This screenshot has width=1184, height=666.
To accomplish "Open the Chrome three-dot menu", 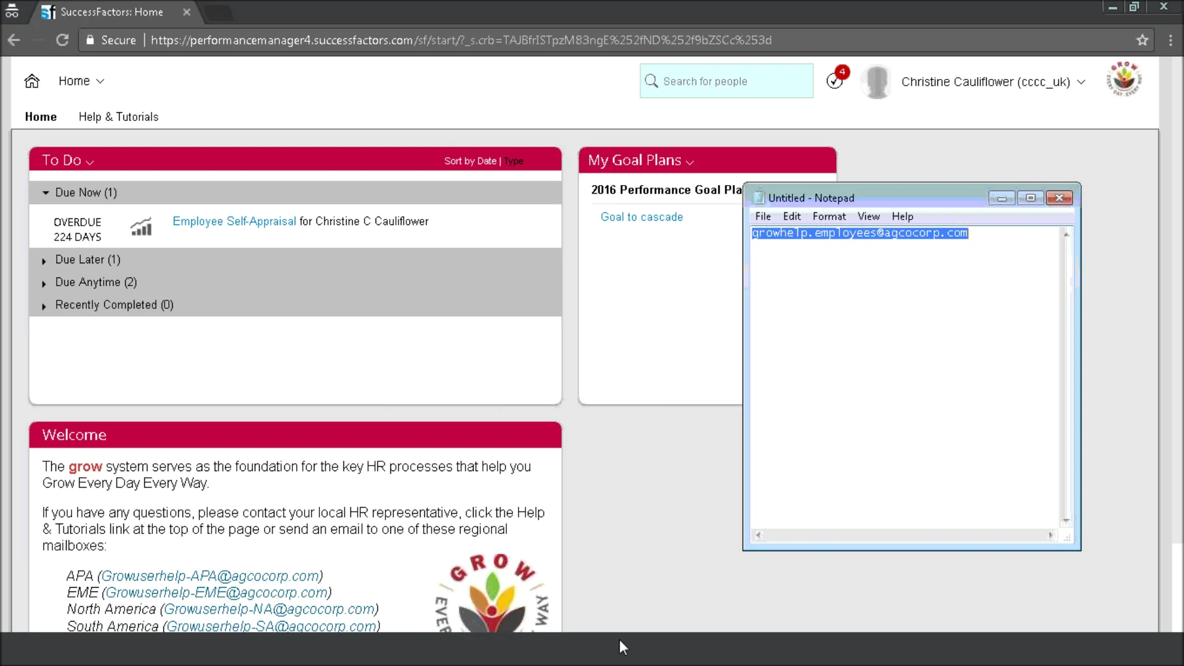I will pyautogui.click(x=1170, y=39).
